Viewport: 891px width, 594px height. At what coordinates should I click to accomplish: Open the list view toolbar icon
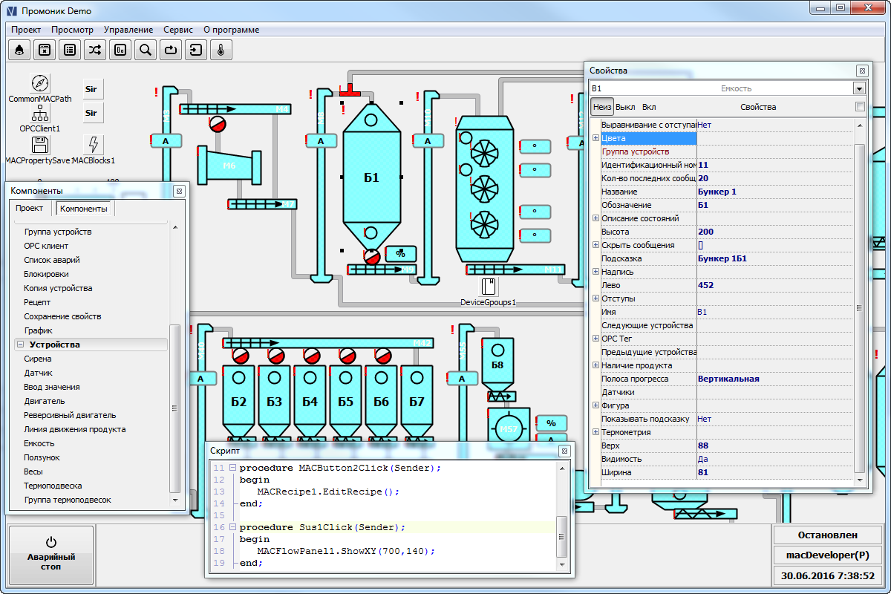click(70, 50)
